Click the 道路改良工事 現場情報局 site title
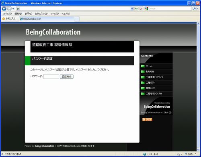The height and width of the screenshot is (157, 201). tap(52, 44)
